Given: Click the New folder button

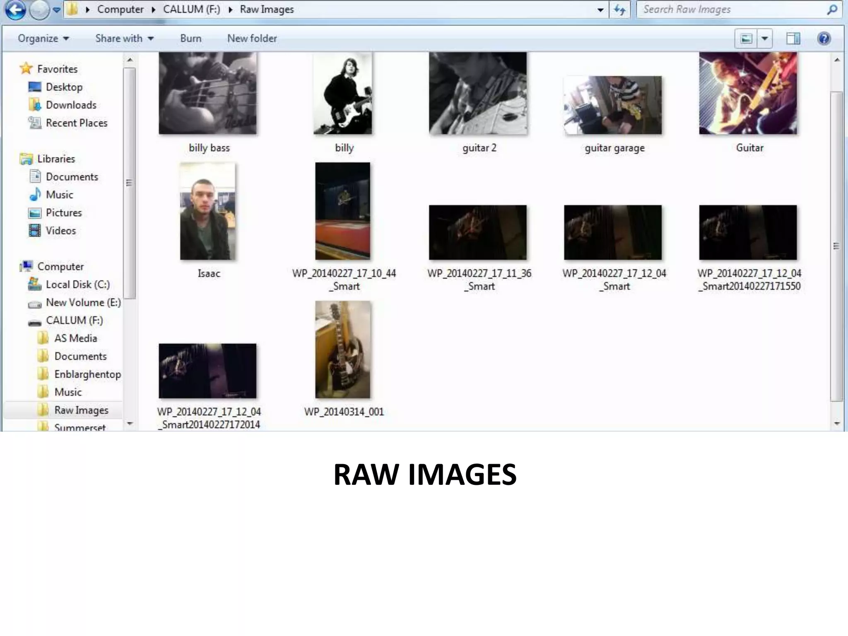Looking at the screenshot, I should tap(252, 39).
